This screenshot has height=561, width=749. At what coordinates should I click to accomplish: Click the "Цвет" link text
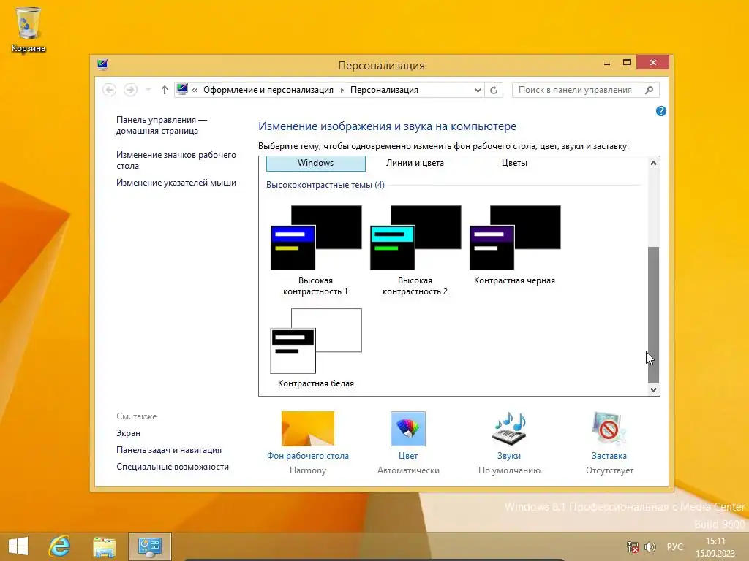coord(408,456)
